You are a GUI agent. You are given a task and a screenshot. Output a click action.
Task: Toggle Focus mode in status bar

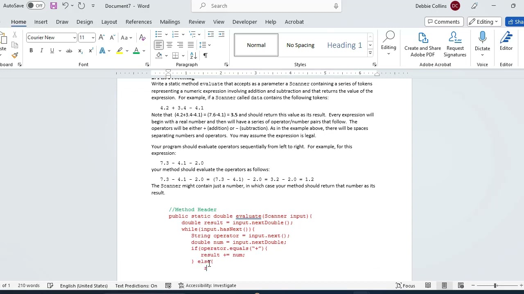(405, 285)
